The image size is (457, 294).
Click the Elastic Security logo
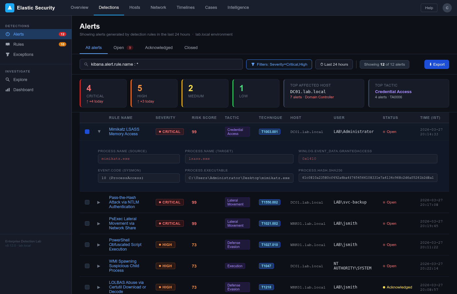click(x=9, y=8)
